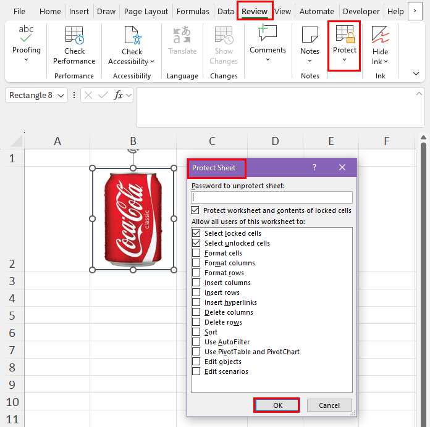Check Use PivotTable and PivotChart

[196, 351]
